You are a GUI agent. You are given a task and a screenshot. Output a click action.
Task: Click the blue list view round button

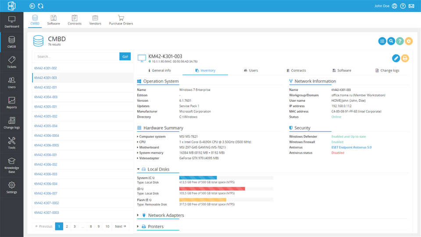382,41
